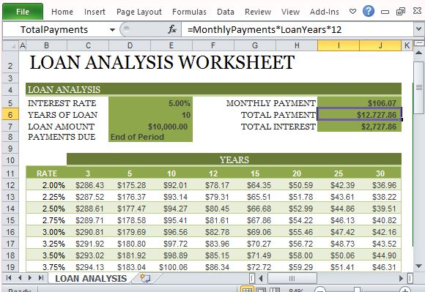The image size is (425, 292).
Task: Click the minimize ribbon heart-shaped caret icon
Action: coord(352,12)
